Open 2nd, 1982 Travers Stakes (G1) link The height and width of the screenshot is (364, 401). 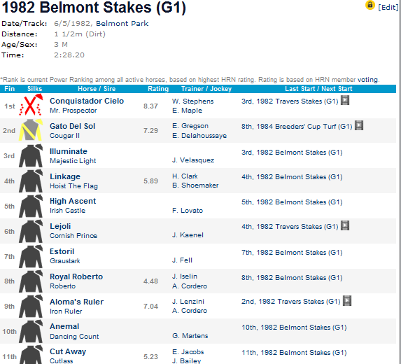[290, 302]
